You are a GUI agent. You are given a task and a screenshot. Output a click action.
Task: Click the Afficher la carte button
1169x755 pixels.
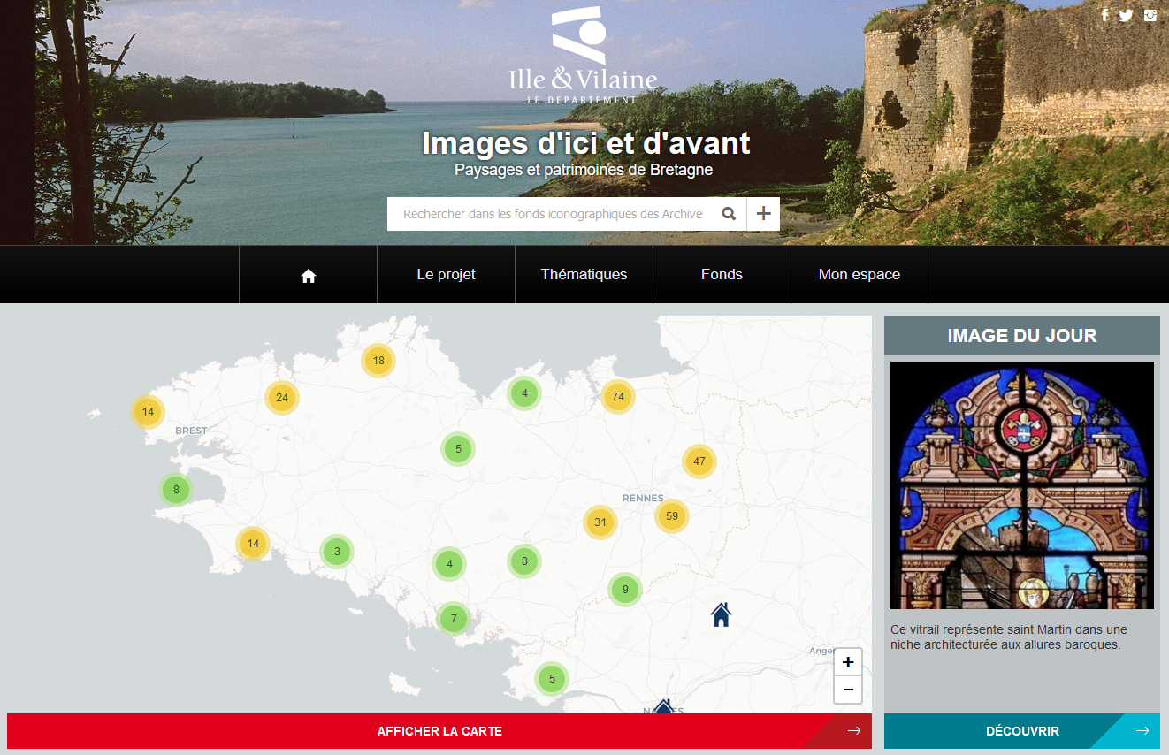tap(439, 731)
